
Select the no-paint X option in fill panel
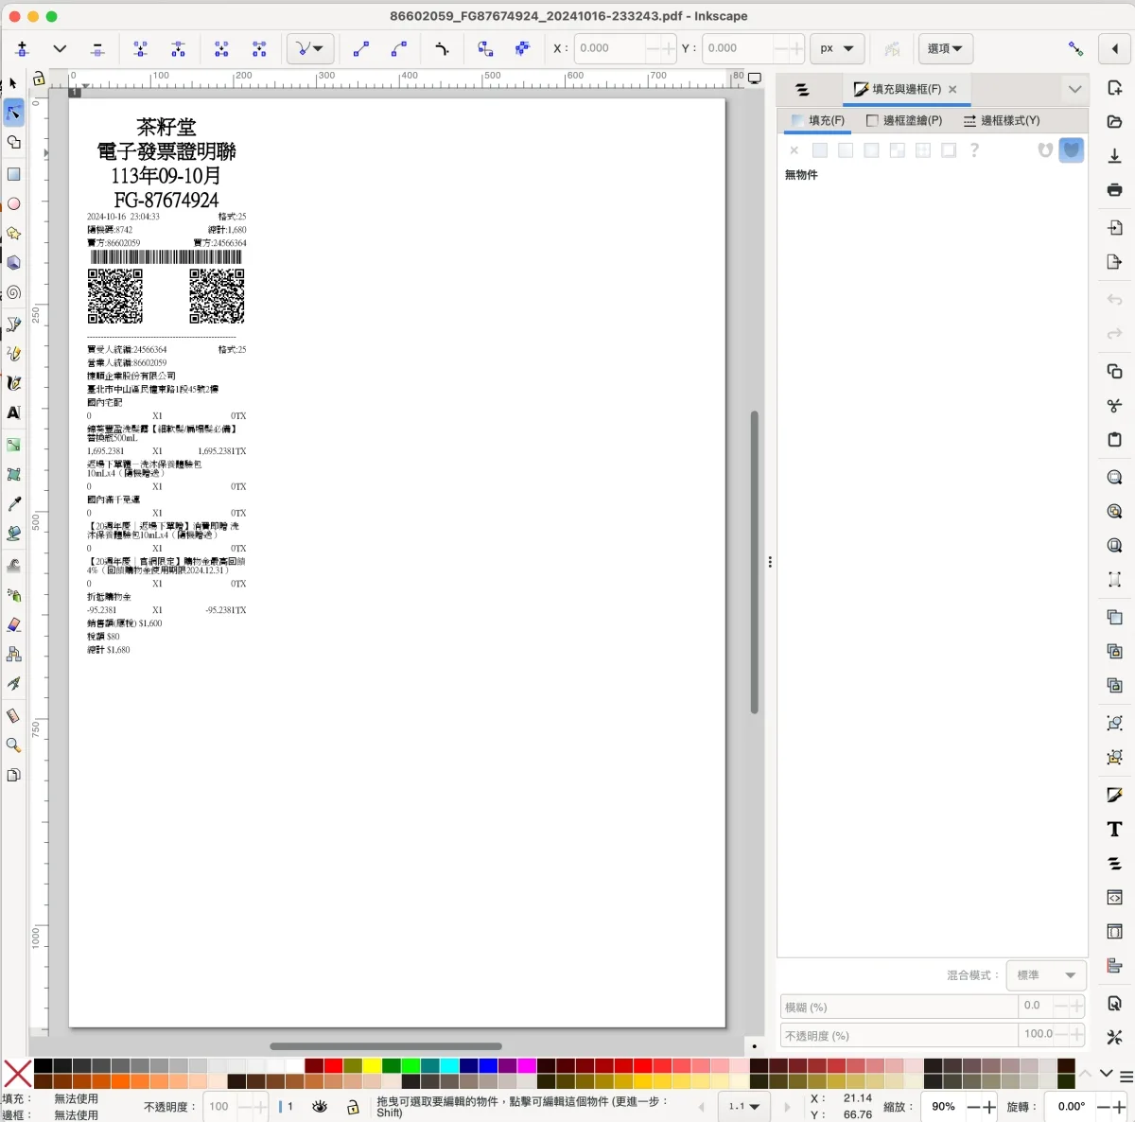tap(794, 150)
